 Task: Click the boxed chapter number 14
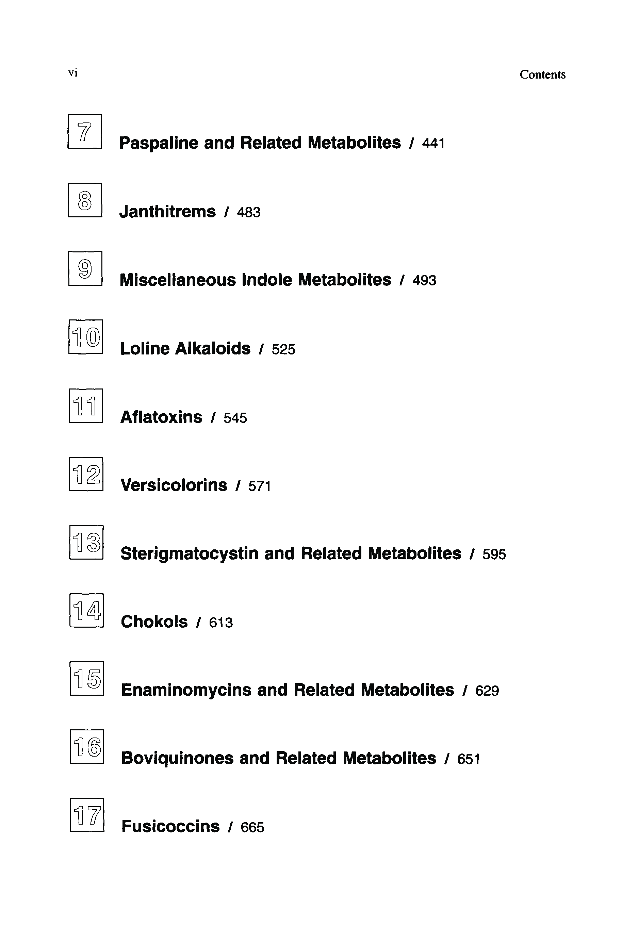pos(86,610)
